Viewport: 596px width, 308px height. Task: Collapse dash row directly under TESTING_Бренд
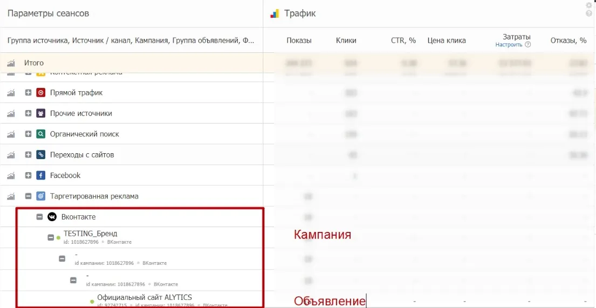[62, 258]
